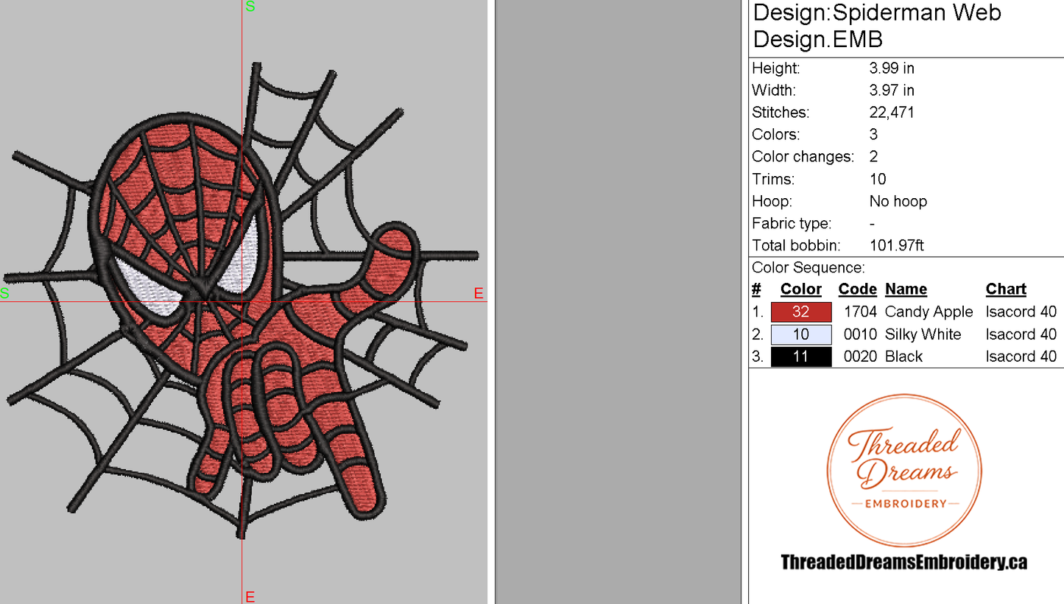Select the thread code 0020
The width and height of the screenshot is (1064, 604).
pyautogui.click(x=860, y=357)
